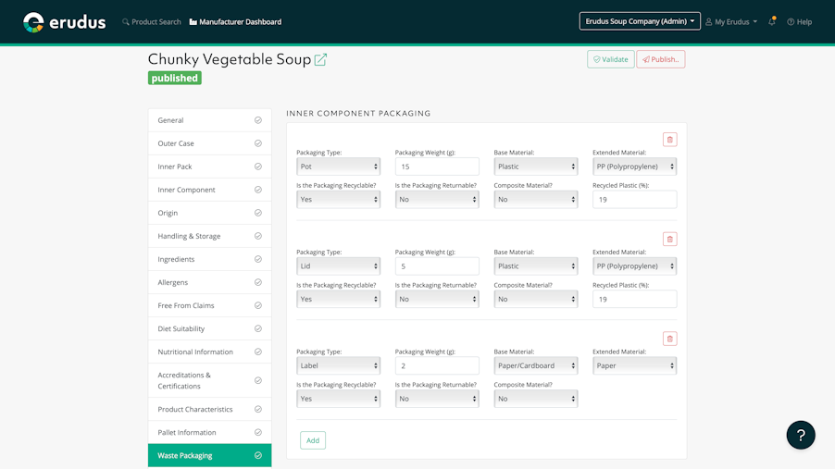Click the Ingredients check icon
Screen dimensions: 835x469
point(257,259)
